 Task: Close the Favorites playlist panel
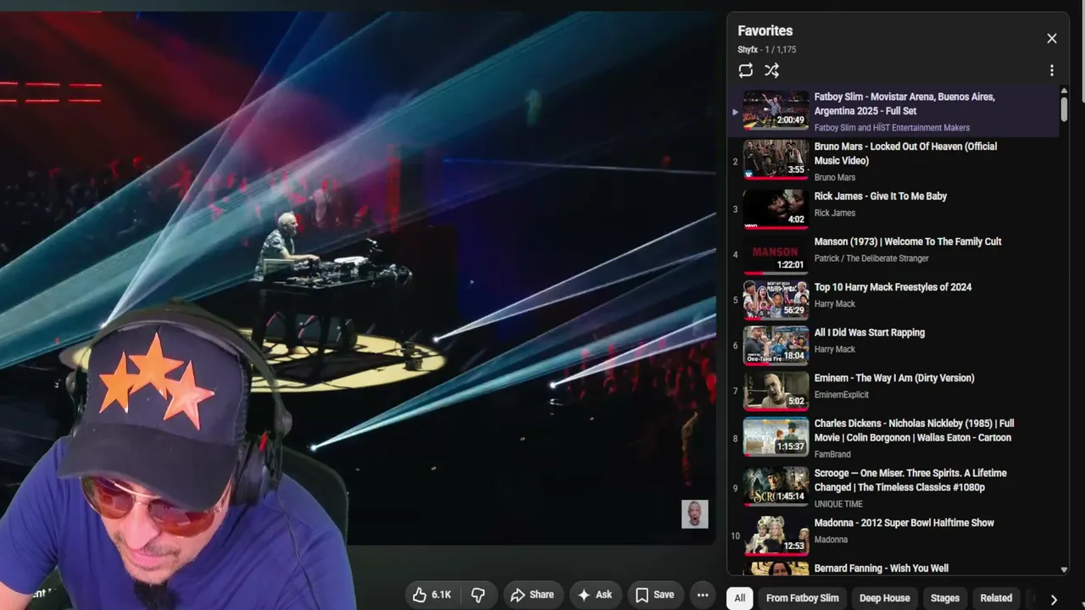click(x=1052, y=38)
